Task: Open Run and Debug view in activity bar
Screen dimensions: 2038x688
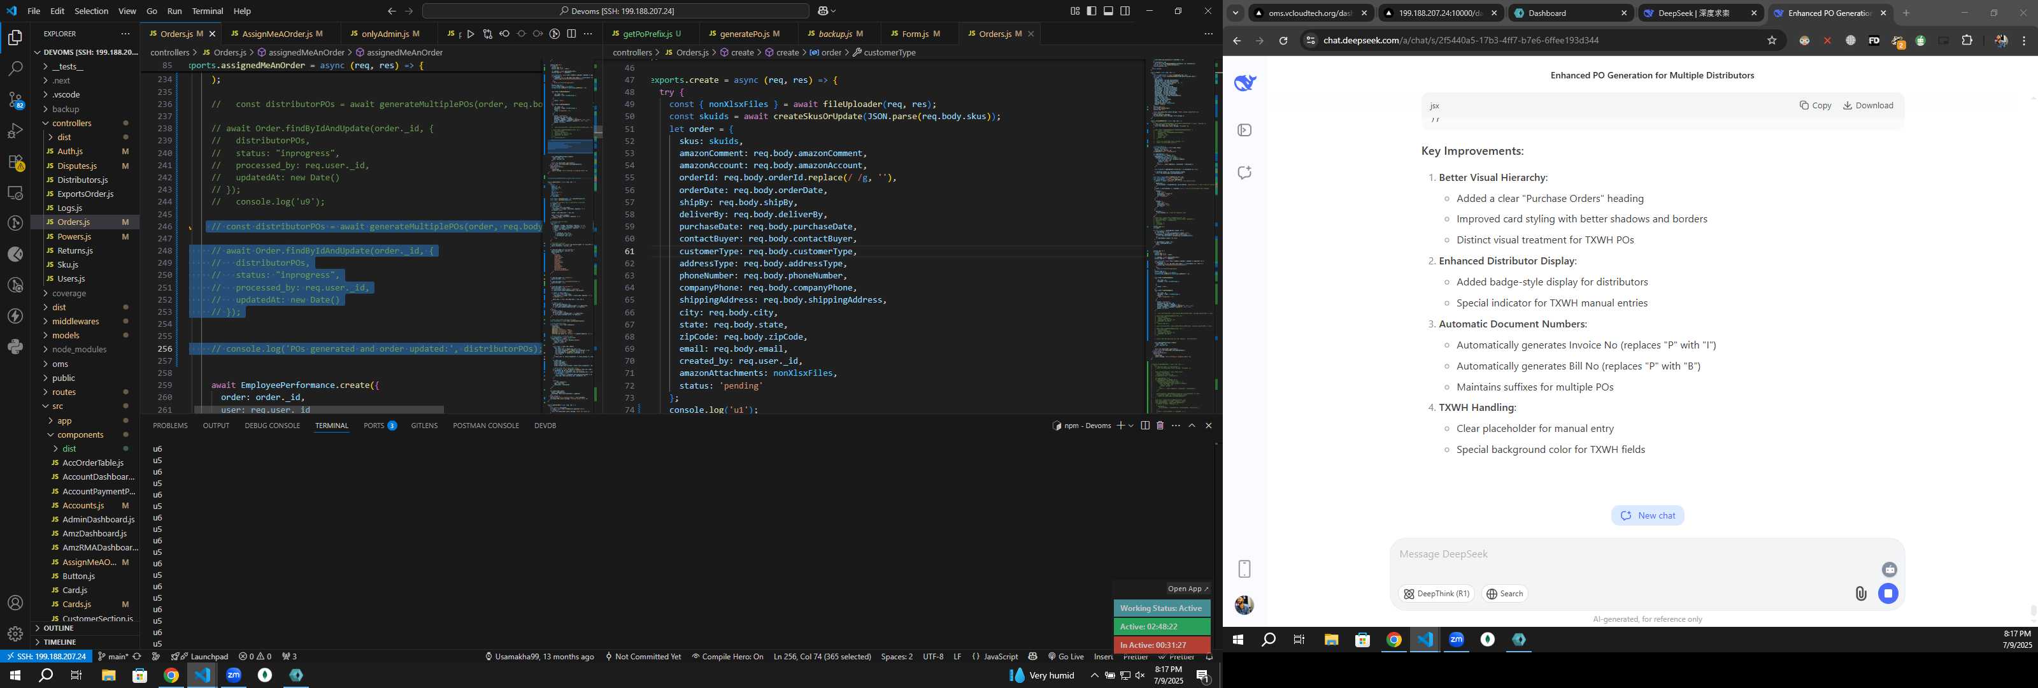Action: 15,131
